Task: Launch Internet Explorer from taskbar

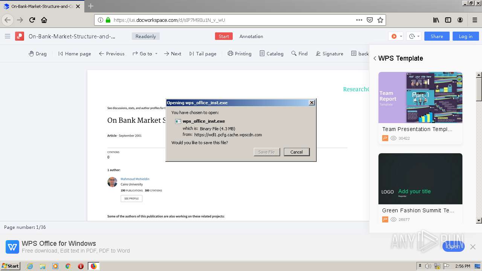Action: coord(30,266)
